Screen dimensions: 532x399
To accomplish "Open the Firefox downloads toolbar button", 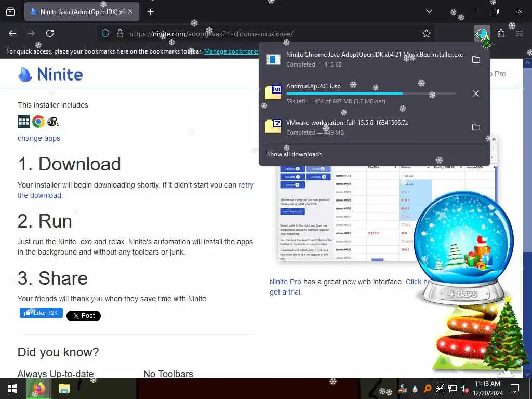I will coord(482,34).
